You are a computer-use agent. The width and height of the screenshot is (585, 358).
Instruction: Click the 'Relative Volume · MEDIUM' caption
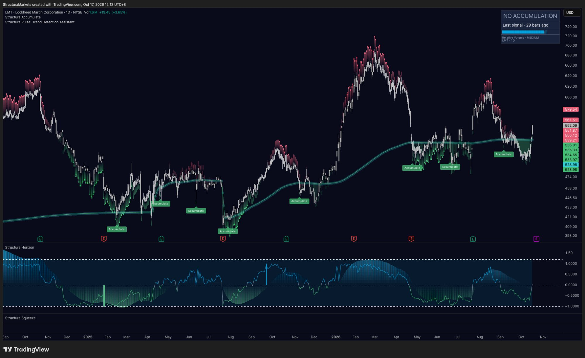point(520,38)
